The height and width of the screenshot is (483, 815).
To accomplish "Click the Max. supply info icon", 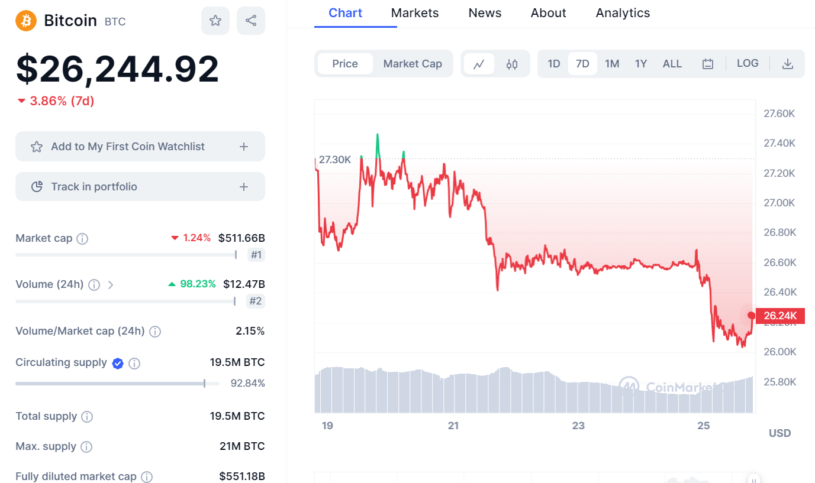I will click(86, 447).
